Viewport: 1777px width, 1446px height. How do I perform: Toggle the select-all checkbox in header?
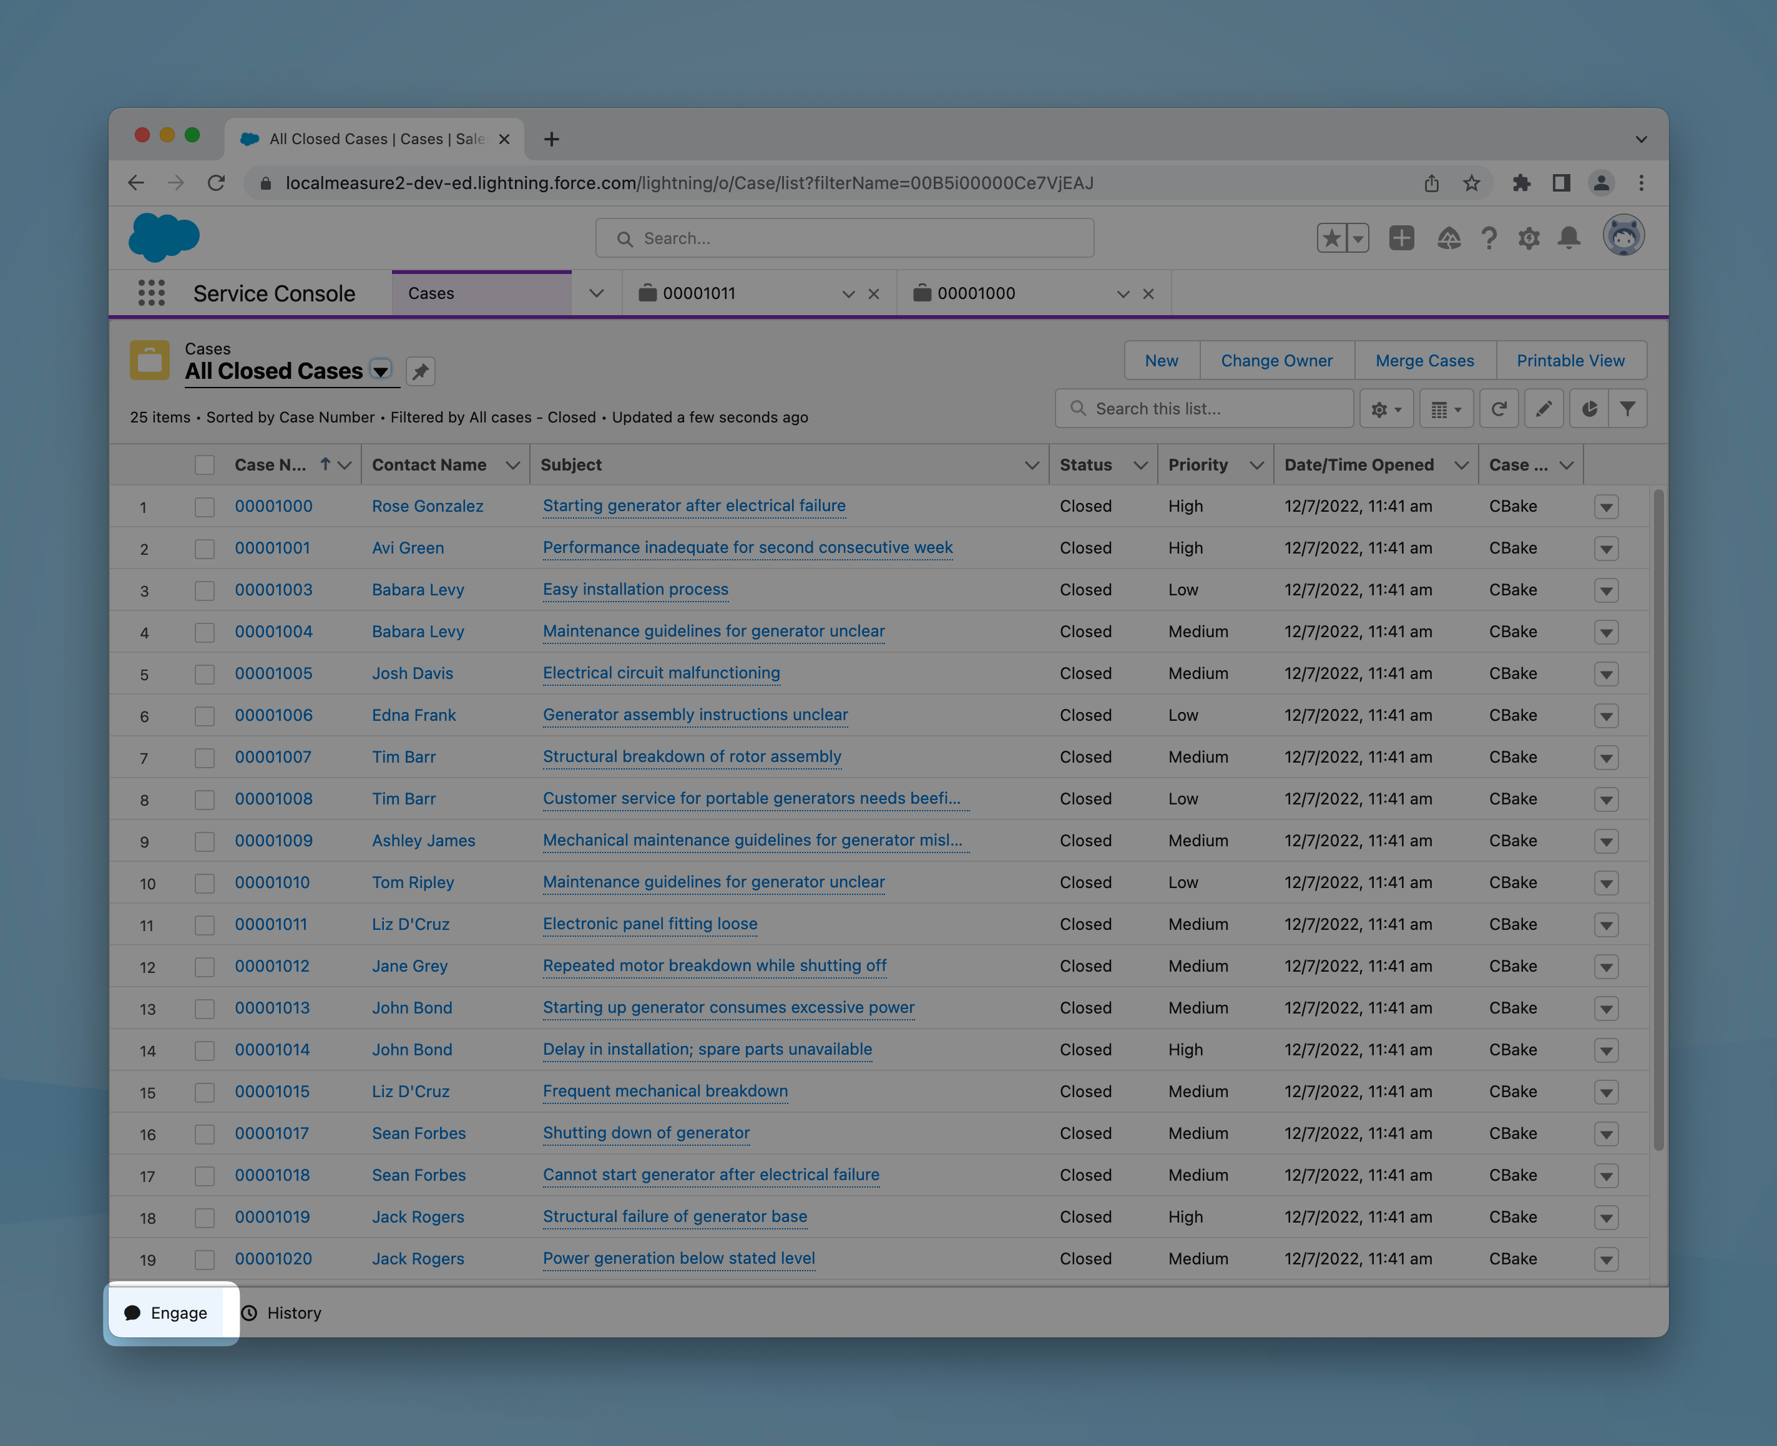click(204, 466)
